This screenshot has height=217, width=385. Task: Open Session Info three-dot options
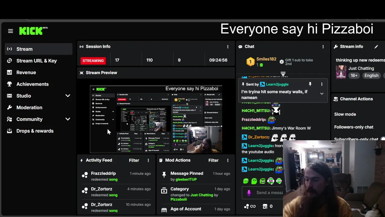click(x=228, y=47)
